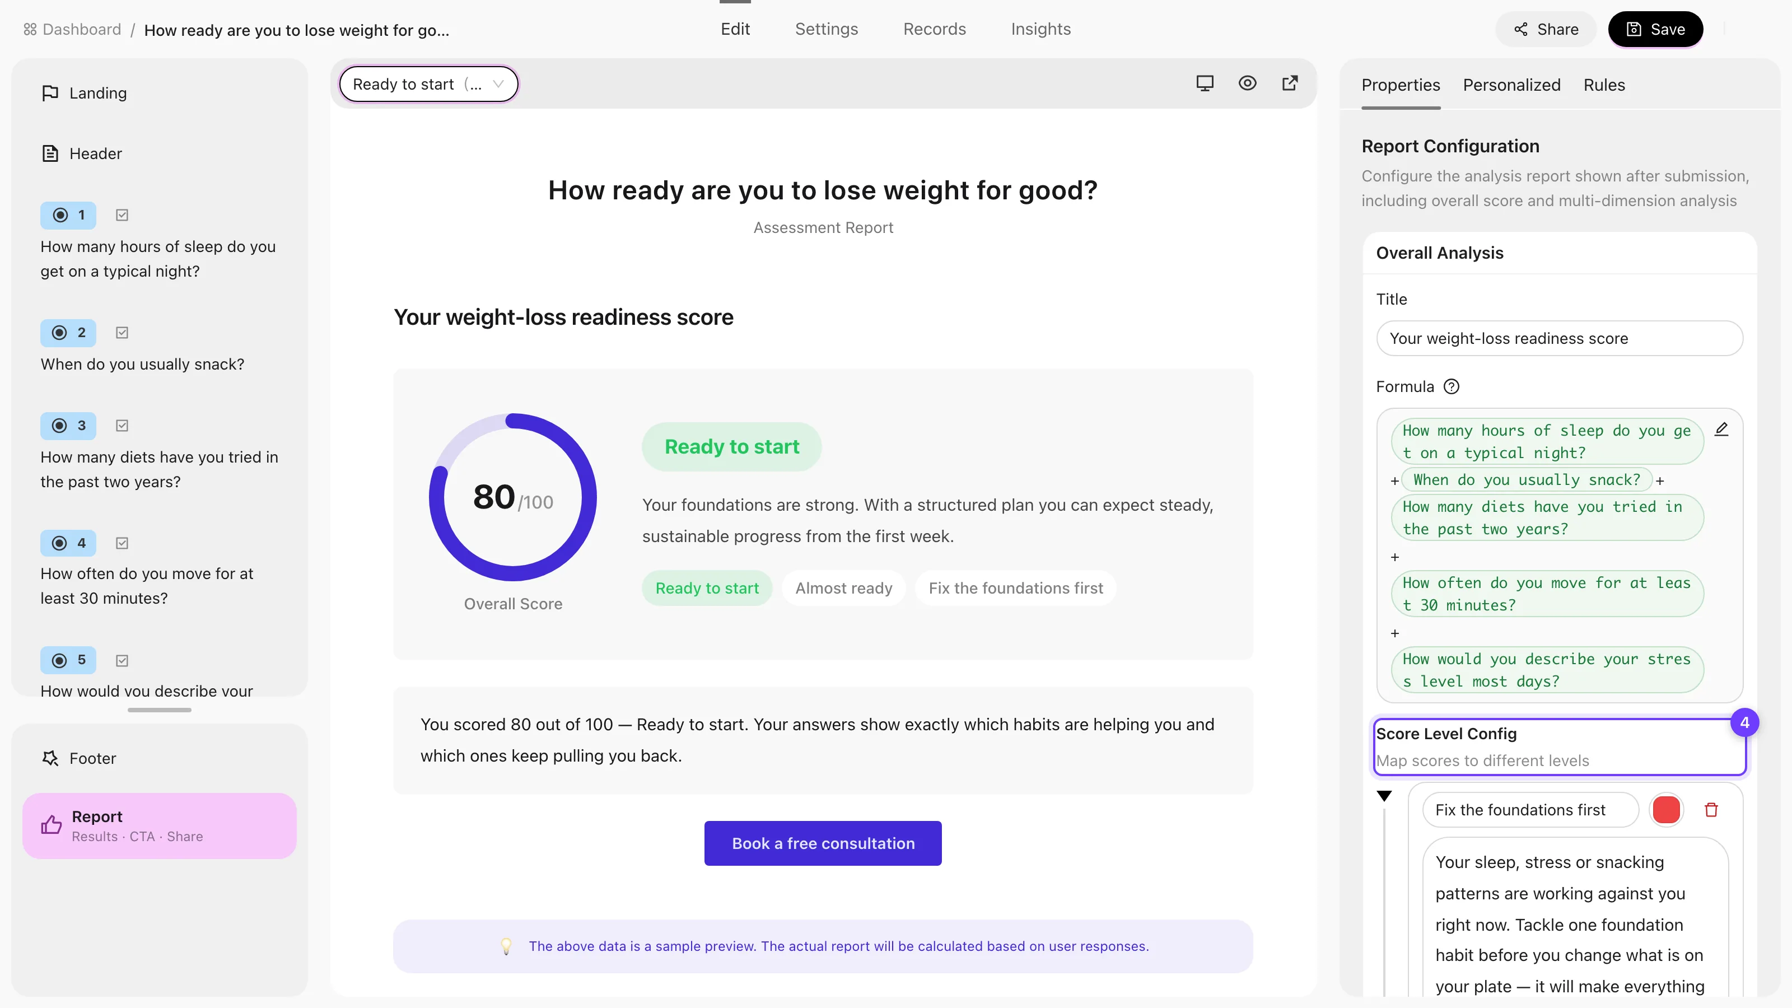Select the Almost ready level pill
1792x1008 pixels.
point(844,588)
